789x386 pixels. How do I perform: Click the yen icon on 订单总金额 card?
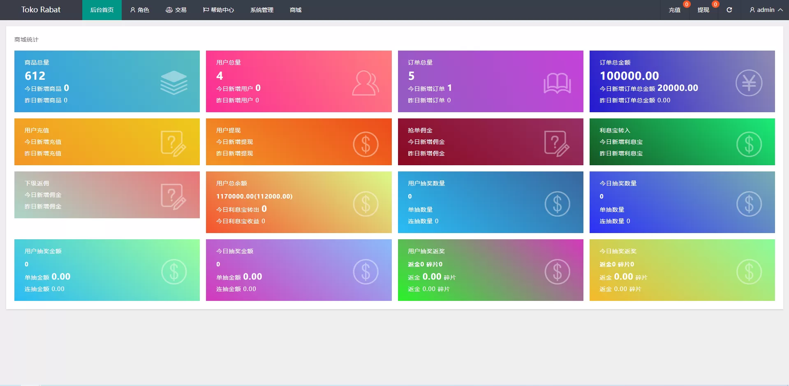[x=749, y=83]
